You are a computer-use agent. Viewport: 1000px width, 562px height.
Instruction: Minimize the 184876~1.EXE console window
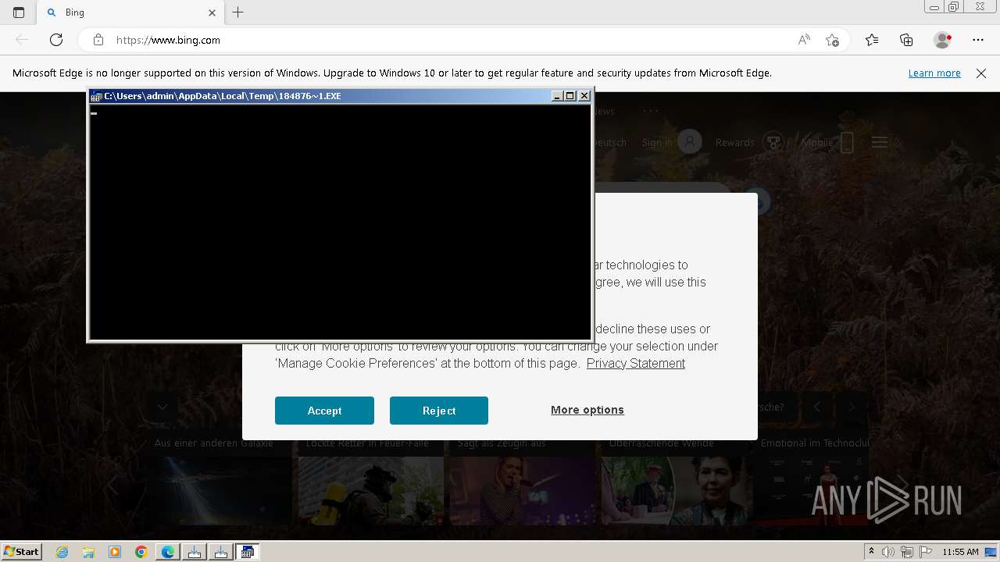[557, 96]
